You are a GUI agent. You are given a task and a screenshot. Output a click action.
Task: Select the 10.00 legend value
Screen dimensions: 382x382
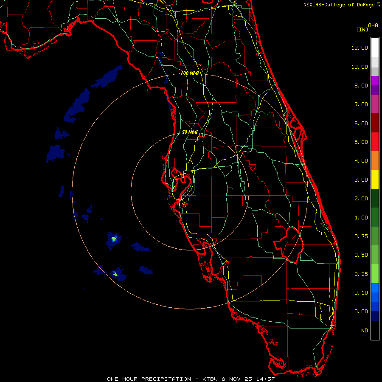click(x=360, y=67)
